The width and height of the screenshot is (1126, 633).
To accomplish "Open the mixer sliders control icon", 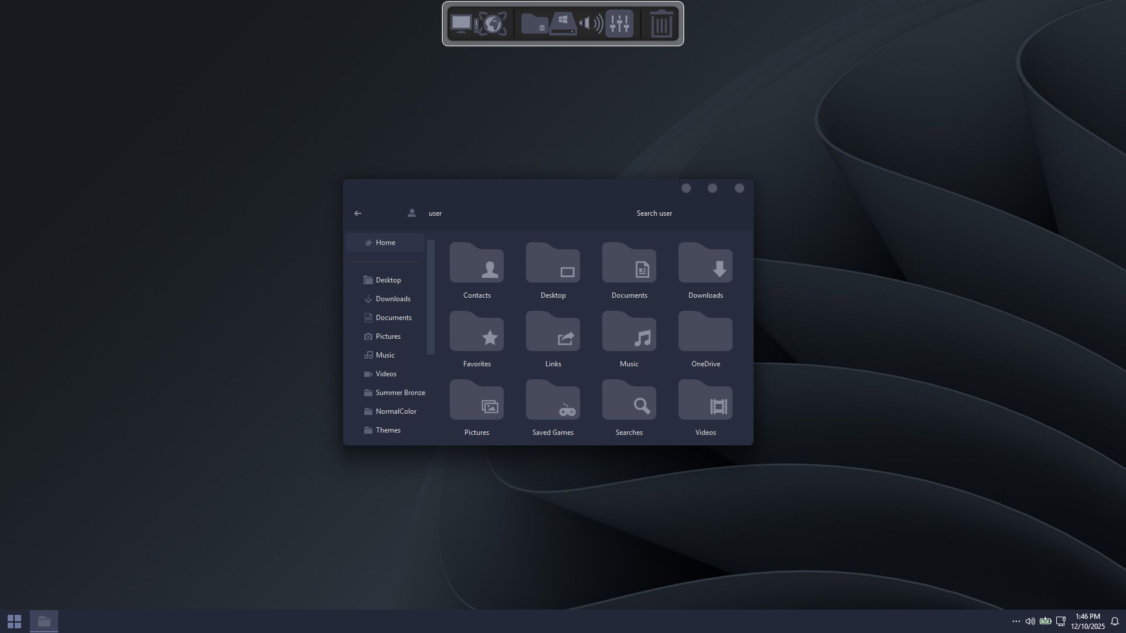I will [x=619, y=24].
